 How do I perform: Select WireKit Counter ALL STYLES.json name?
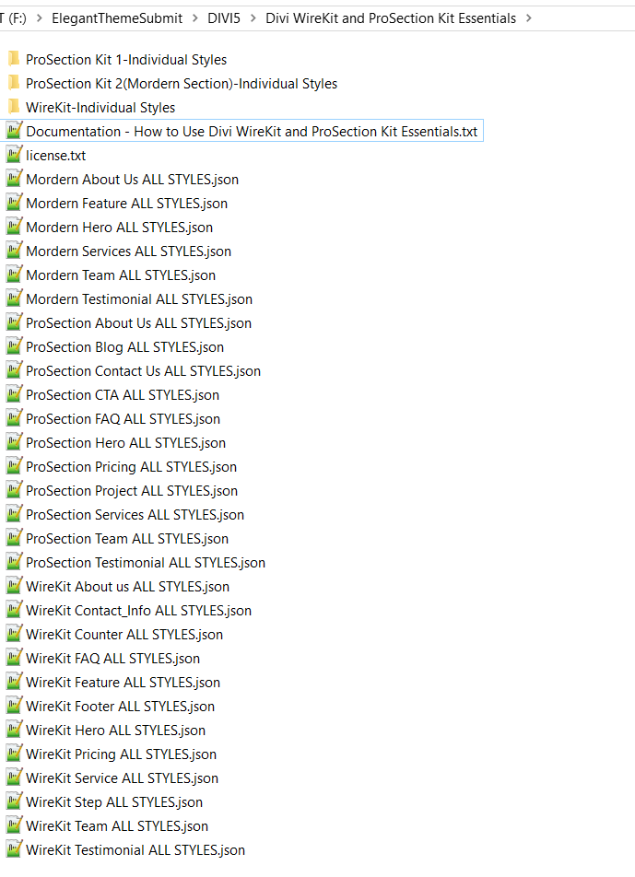point(124,635)
